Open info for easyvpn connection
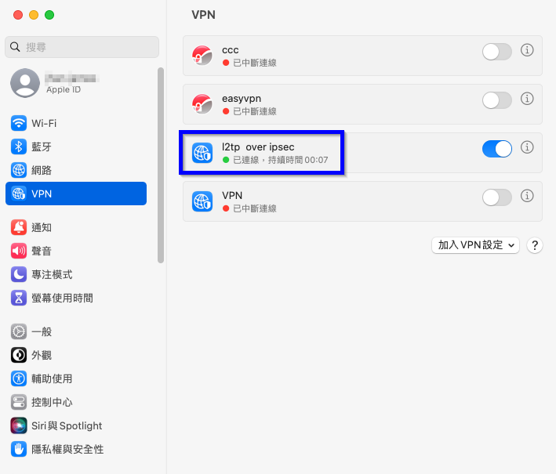 tap(527, 99)
